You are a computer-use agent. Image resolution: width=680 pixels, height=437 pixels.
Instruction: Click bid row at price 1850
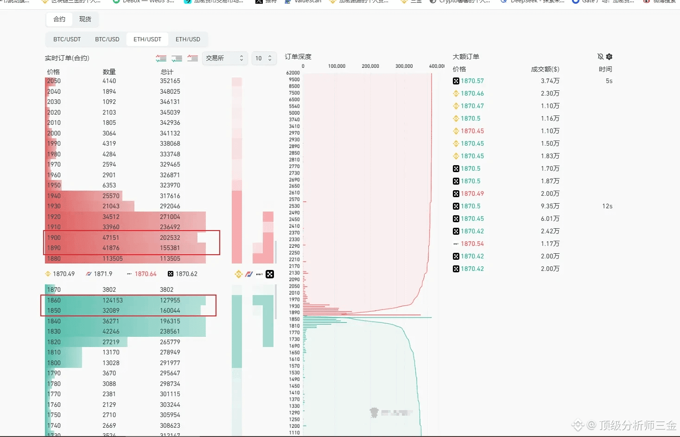pyautogui.click(x=125, y=310)
